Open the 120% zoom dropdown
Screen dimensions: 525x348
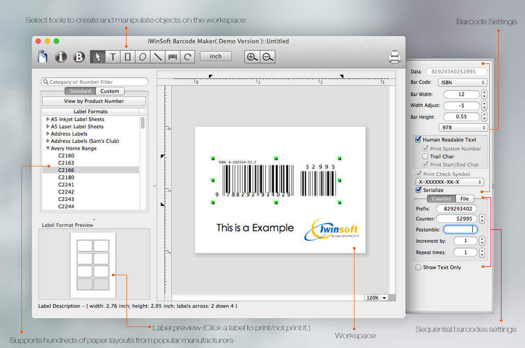pos(376,298)
